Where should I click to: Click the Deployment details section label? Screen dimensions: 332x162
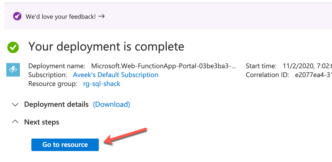pos(56,104)
